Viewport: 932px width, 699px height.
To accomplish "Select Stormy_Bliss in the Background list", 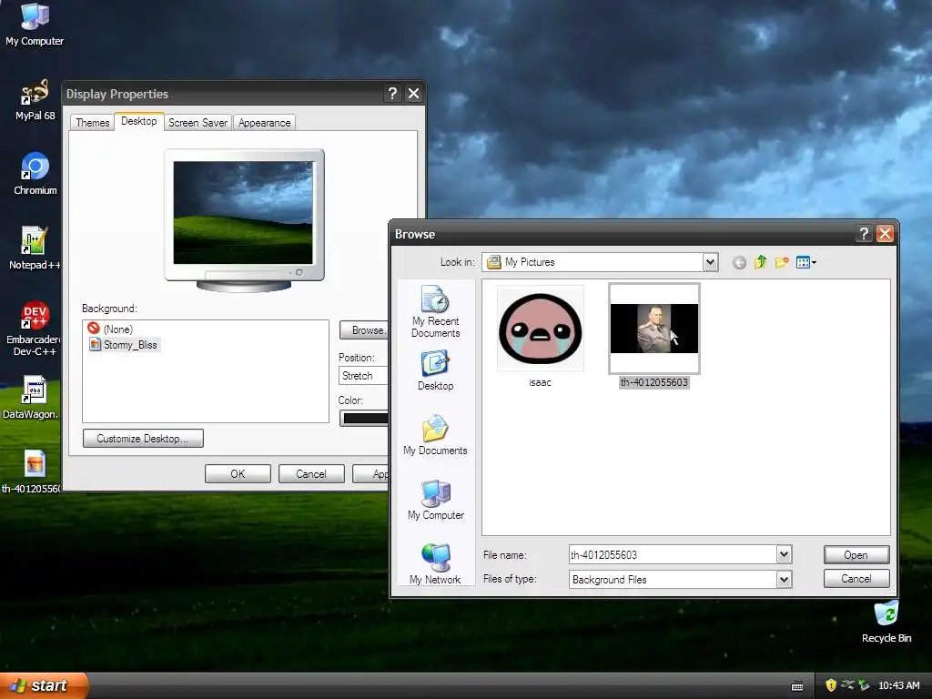I will click(x=124, y=345).
